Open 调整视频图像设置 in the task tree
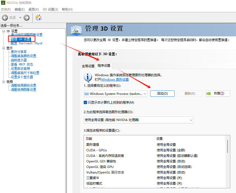This screenshot has height=193, width=236. point(23,90)
